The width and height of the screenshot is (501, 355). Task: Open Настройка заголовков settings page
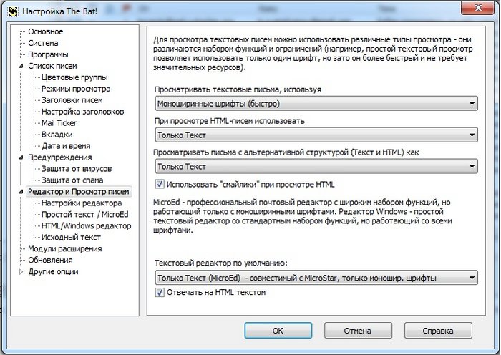coord(83,112)
